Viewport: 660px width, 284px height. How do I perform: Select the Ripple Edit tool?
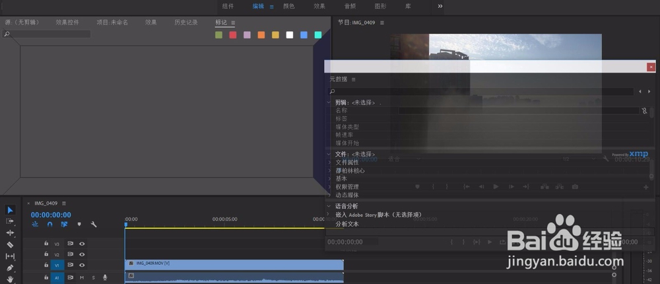click(x=10, y=232)
